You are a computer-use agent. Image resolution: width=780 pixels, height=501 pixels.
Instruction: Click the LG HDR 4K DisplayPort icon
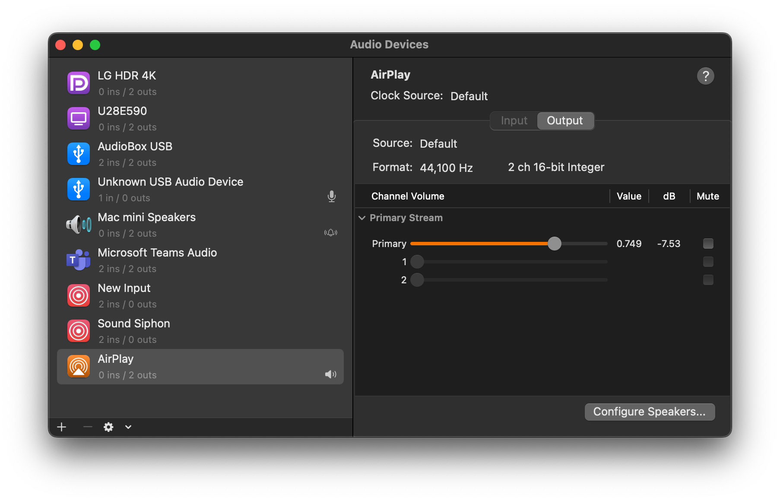tap(79, 83)
